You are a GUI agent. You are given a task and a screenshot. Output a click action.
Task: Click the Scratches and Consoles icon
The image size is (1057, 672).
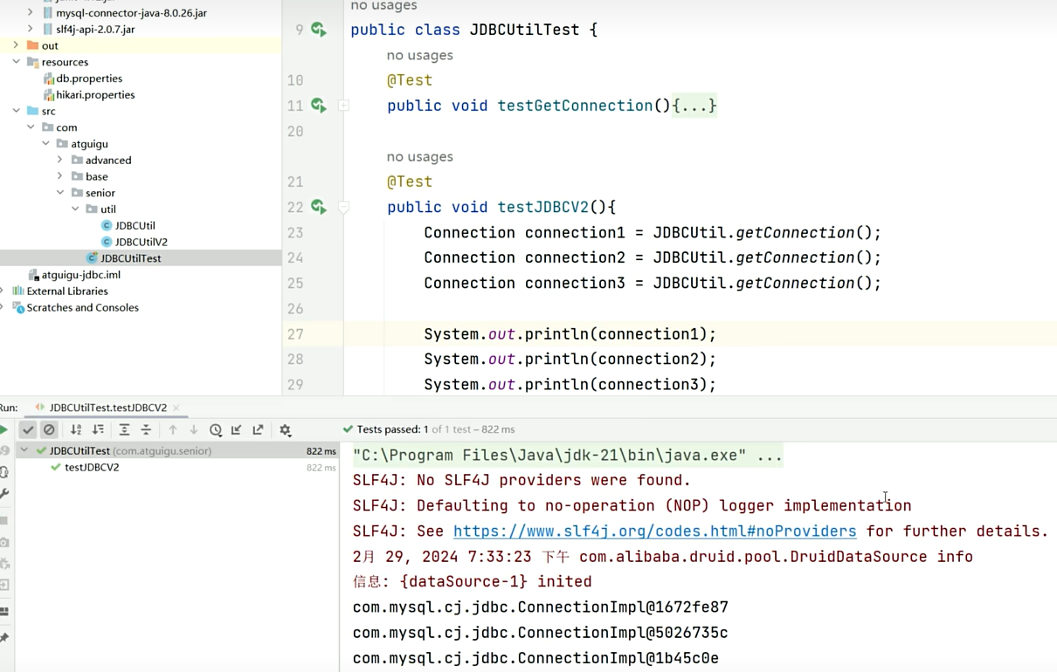(18, 307)
